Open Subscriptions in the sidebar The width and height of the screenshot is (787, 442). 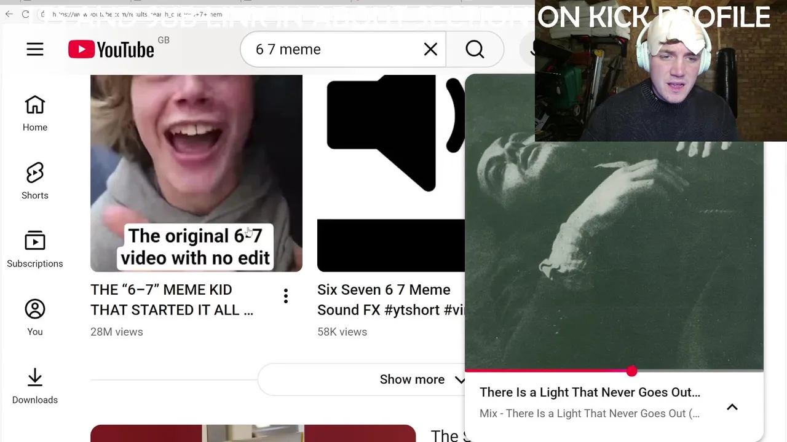pos(35,250)
